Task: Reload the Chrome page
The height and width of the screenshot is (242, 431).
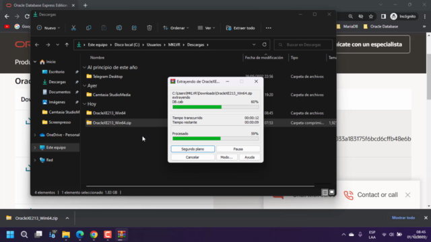Action: [x=27, y=16]
